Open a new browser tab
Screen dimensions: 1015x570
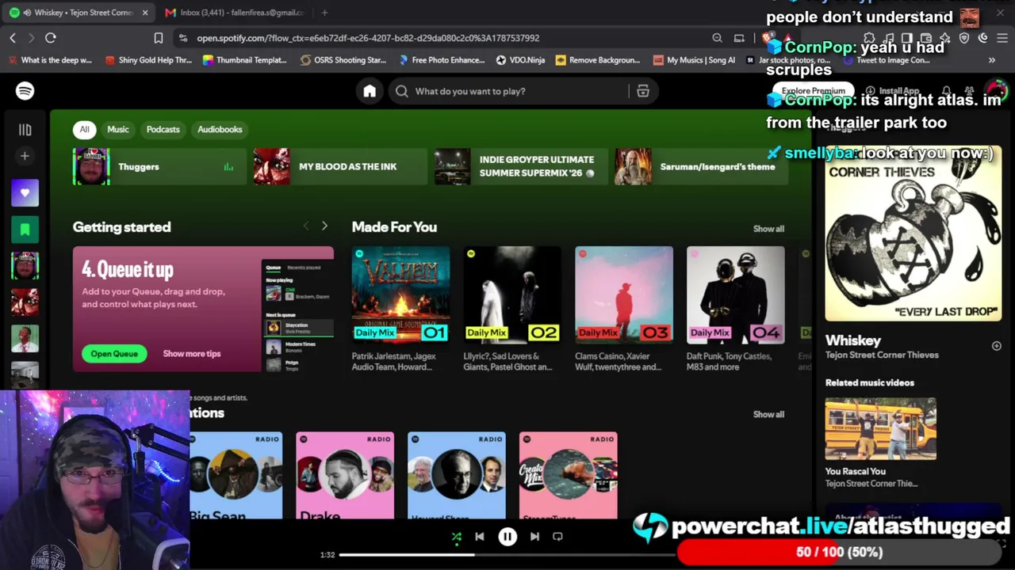pyautogui.click(x=325, y=13)
